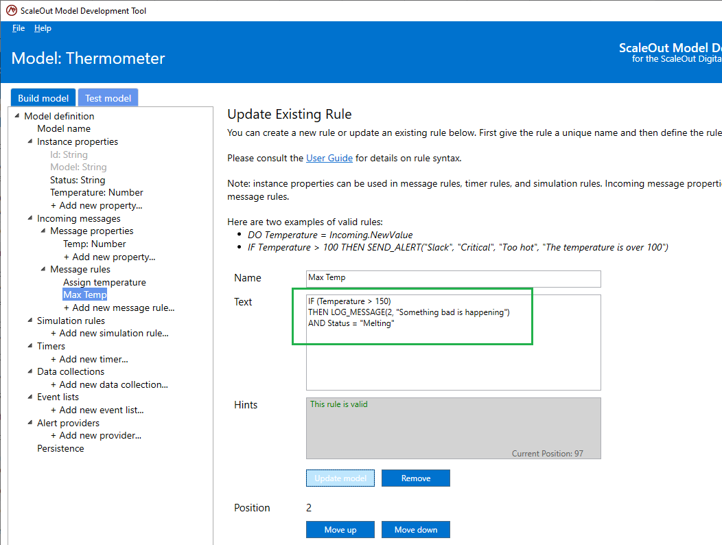
Task: Collapse the Model definition tree node
Action: [17, 115]
